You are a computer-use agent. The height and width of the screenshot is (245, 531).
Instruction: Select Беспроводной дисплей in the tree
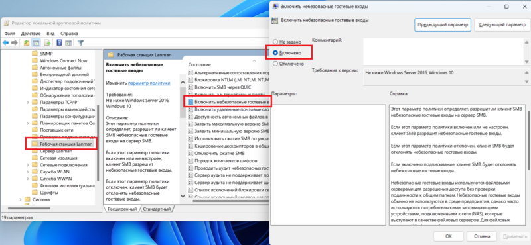(64, 74)
